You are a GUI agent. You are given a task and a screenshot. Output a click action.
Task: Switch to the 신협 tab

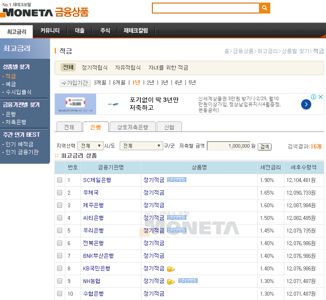[x=169, y=127]
